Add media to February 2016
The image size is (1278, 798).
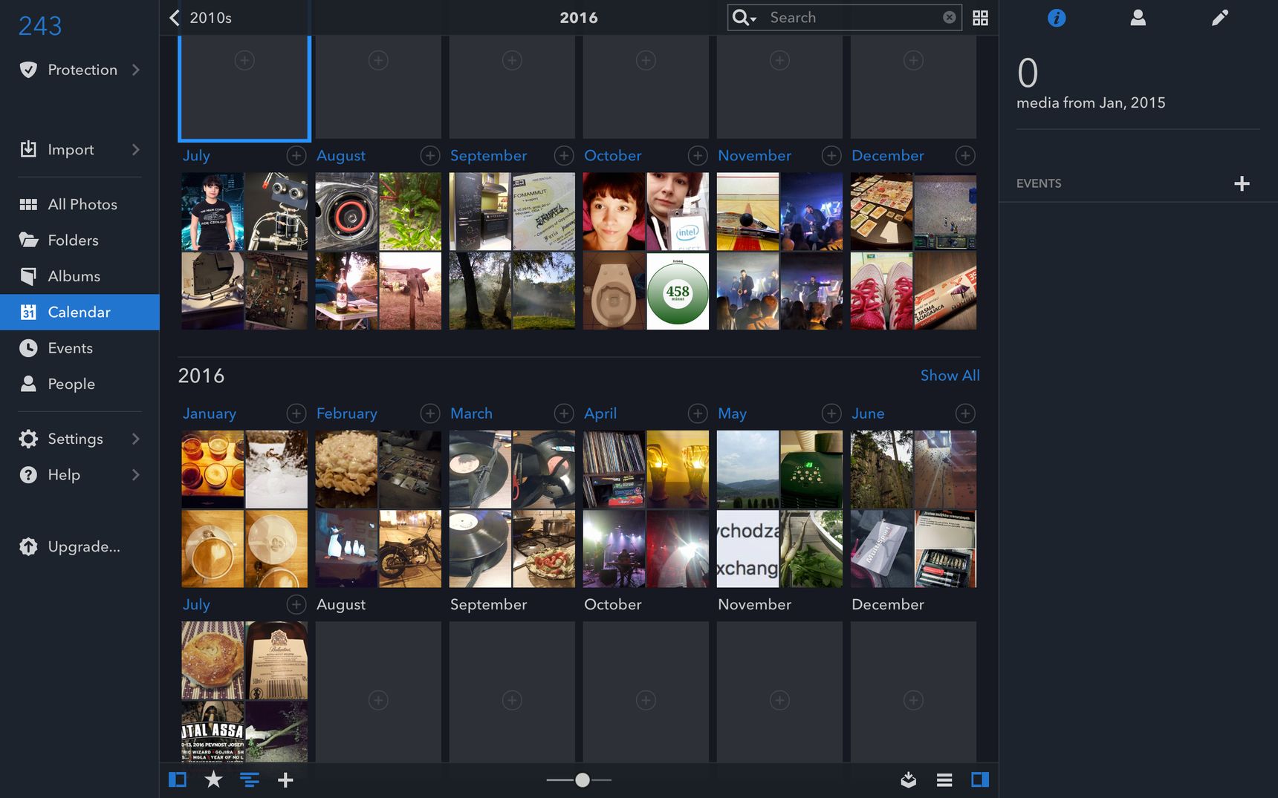tap(429, 413)
